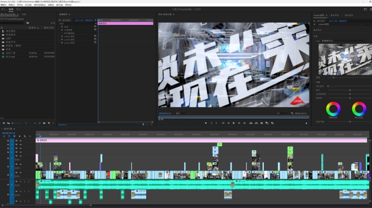Click the left Lumetri color wheel
Viewport: 372px width, 208px height.
[333, 109]
